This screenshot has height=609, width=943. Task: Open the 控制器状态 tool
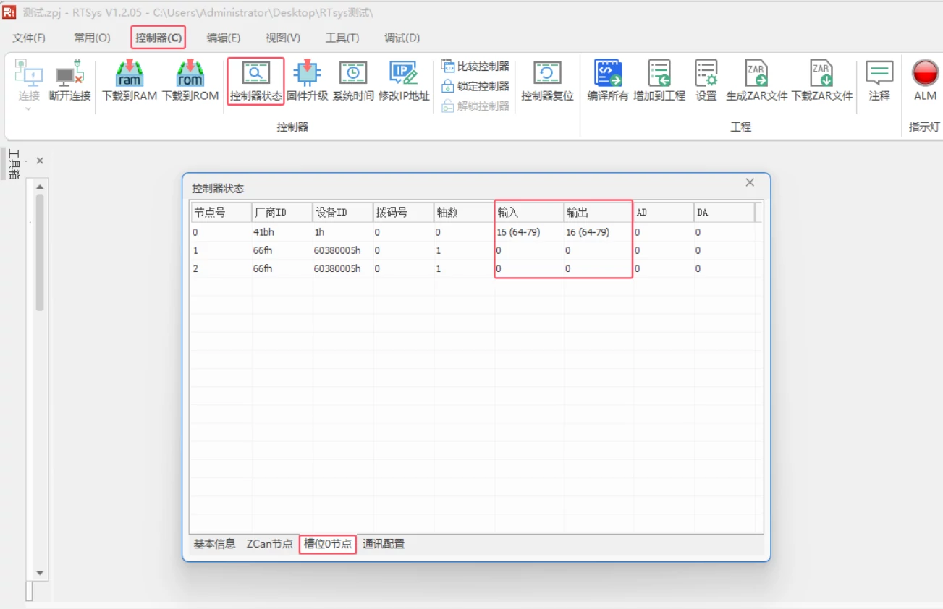tap(255, 81)
